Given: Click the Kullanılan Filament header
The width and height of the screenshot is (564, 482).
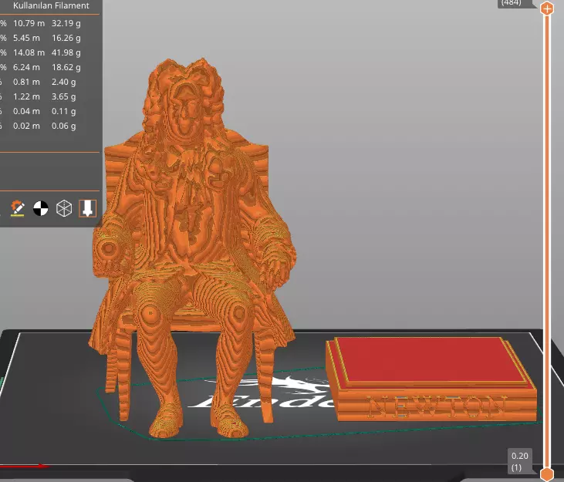Looking at the screenshot, I should tap(51, 5).
